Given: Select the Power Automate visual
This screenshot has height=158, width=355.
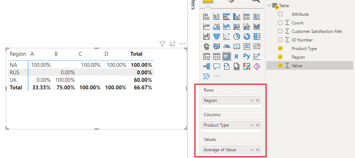Looking at the screenshot, I should click(x=207, y=76).
